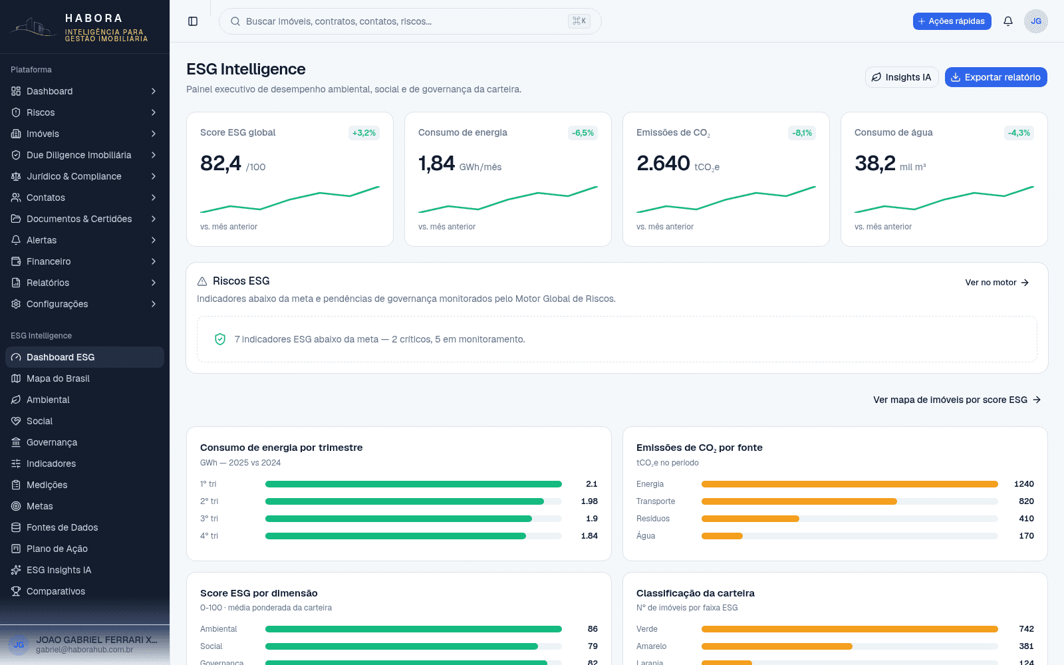Open Ver mapa de imóveis por score ESG

click(957, 400)
